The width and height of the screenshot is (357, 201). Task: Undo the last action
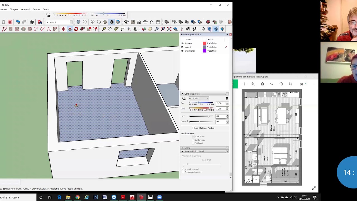[x=18, y=22]
